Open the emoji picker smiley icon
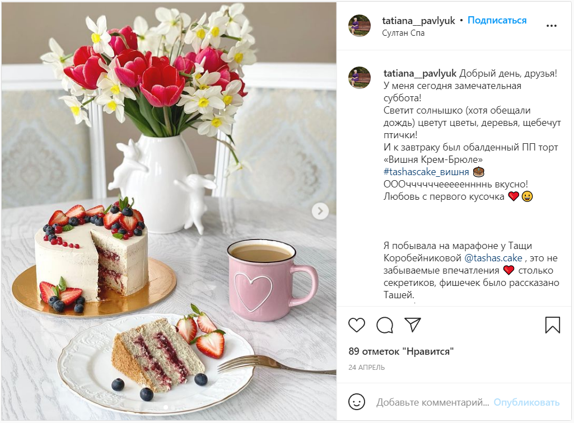The width and height of the screenshot is (574, 423). (x=357, y=402)
